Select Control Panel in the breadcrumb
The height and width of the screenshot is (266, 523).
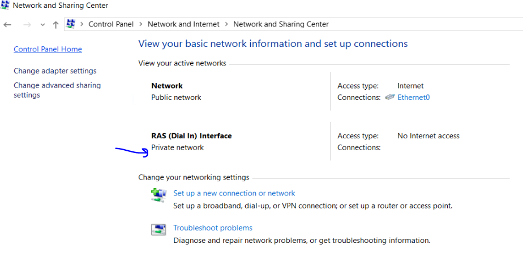pos(111,24)
